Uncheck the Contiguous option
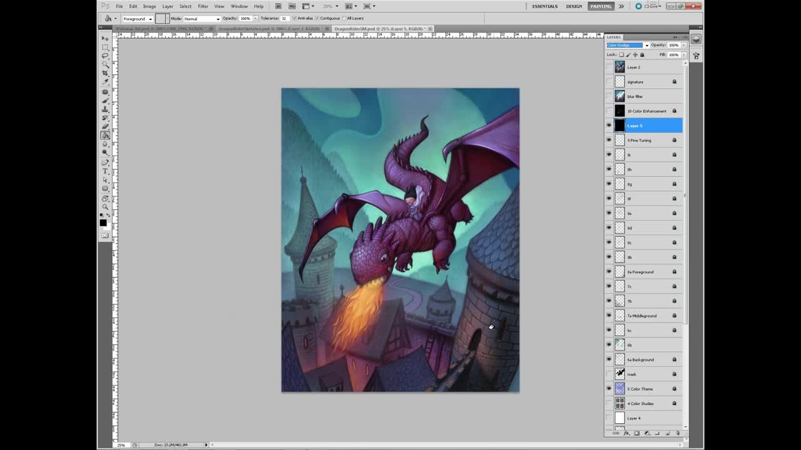The image size is (801, 450). pyautogui.click(x=317, y=18)
